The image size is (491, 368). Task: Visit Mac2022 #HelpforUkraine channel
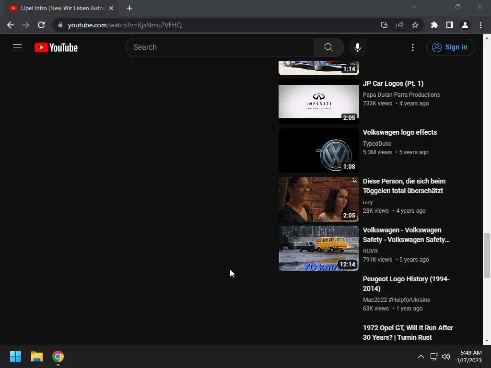tap(397, 299)
